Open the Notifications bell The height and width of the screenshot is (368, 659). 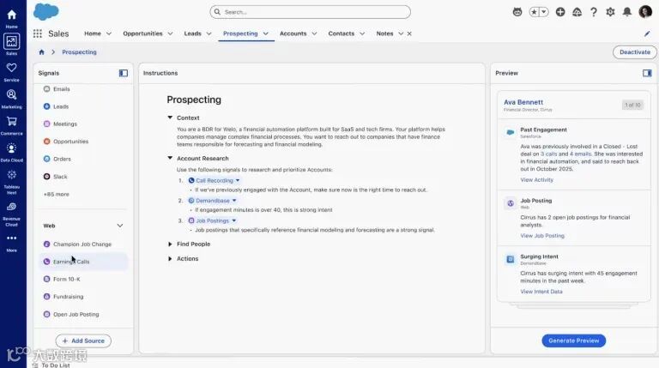pos(627,12)
